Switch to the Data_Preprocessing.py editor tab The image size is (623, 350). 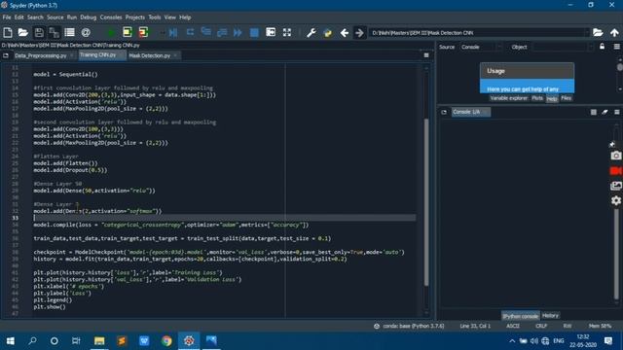click(41, 55)
